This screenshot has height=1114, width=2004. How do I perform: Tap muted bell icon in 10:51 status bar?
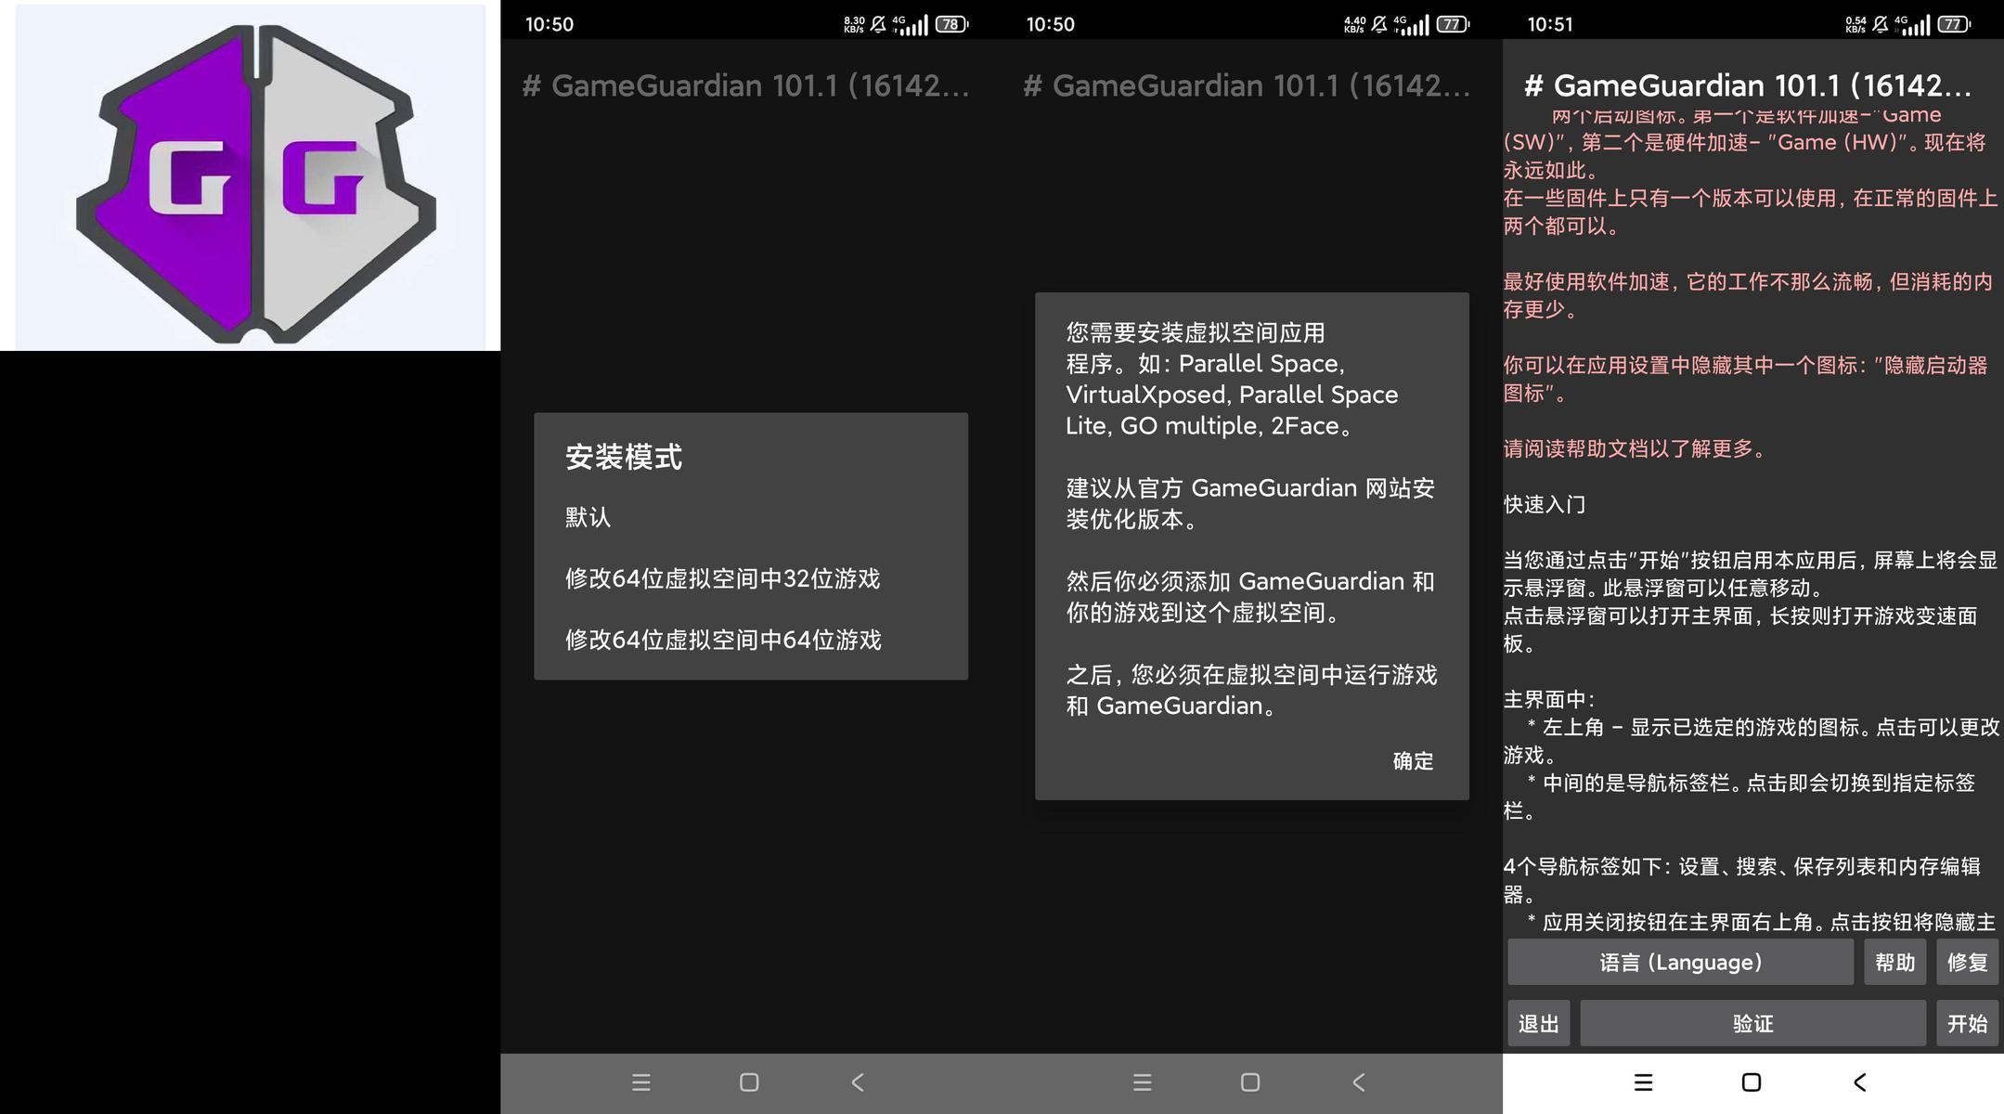point(1881,24)
